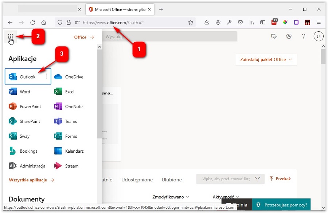The width and height of the screenshot is (328, 213).
Task: Open Sway app
Action: pyautogui.click(x=19, y=136)
